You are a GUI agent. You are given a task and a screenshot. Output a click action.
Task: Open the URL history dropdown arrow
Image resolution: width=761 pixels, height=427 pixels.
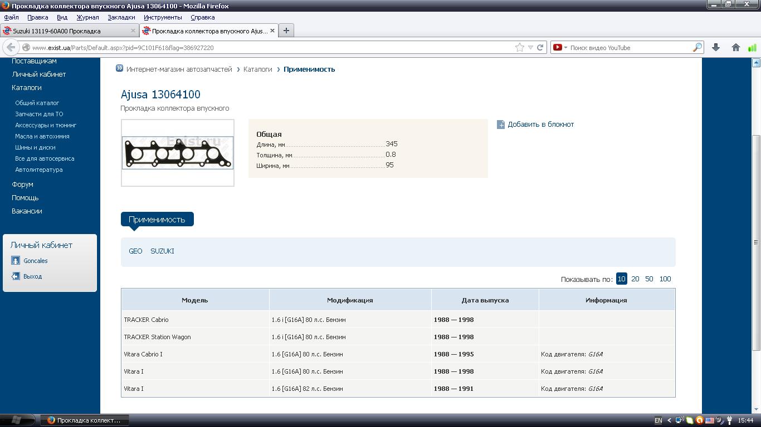[530, 47]
